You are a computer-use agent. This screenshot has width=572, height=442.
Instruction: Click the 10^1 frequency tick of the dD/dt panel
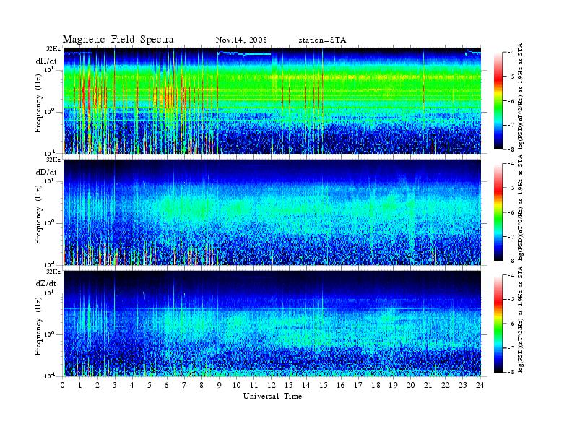49,181
